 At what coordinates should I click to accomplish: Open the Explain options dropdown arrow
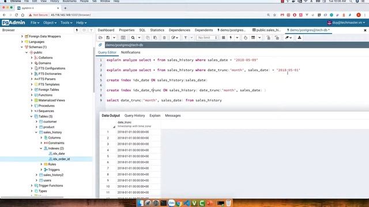259,37
